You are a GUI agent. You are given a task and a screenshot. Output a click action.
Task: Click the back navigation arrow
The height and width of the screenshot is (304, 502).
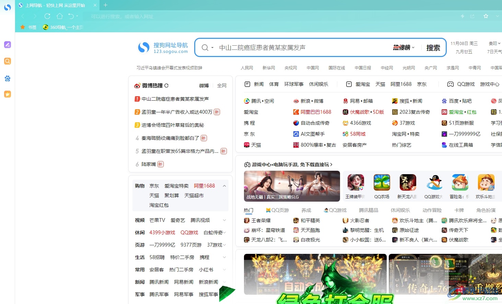pos(23,16)
